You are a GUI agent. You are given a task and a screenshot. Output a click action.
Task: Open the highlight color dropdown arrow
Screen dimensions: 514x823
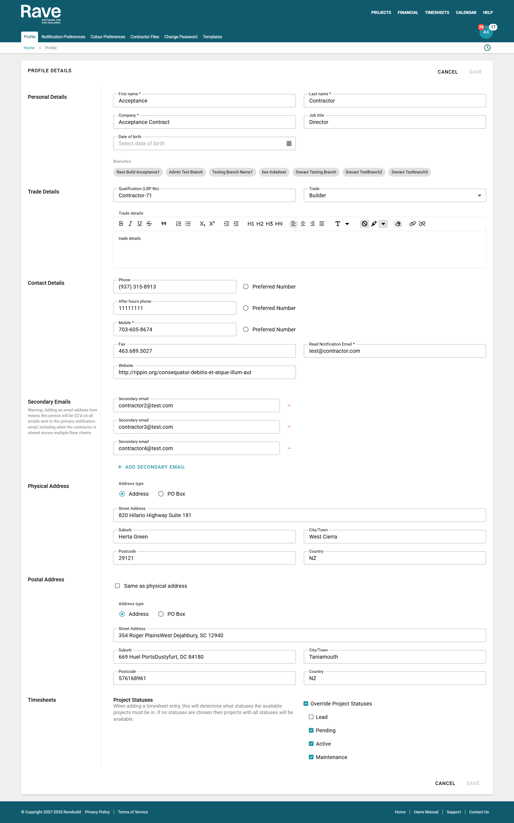(383, 223)
